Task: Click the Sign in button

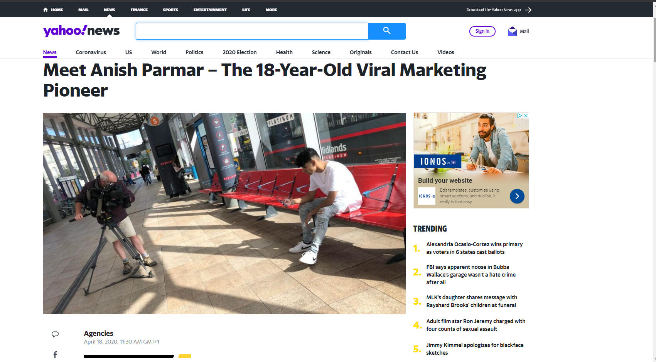Action: 482,31
